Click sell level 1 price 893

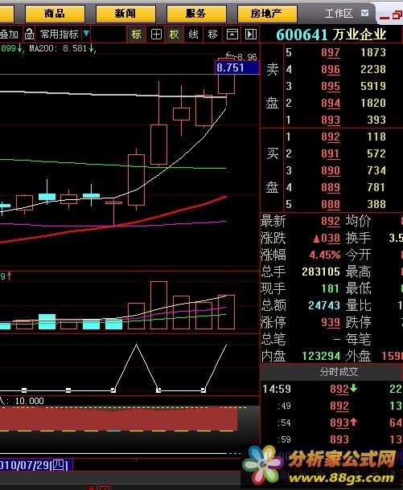[x=331, y=120]
